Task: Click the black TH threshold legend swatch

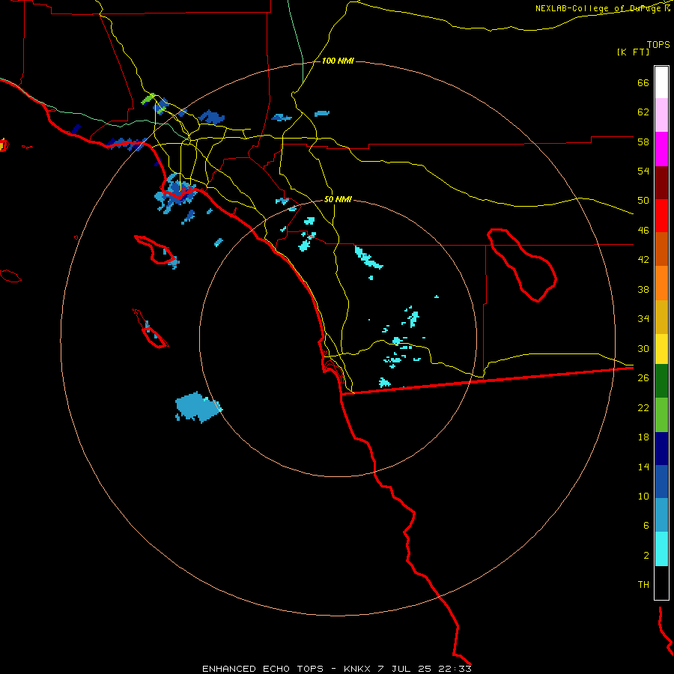Action: (661, 583)
